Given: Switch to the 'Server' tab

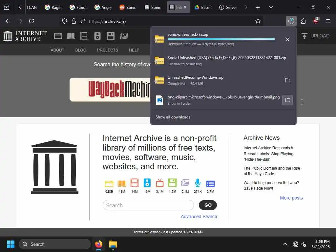Looking at the screenshot, I should point(228,7).
